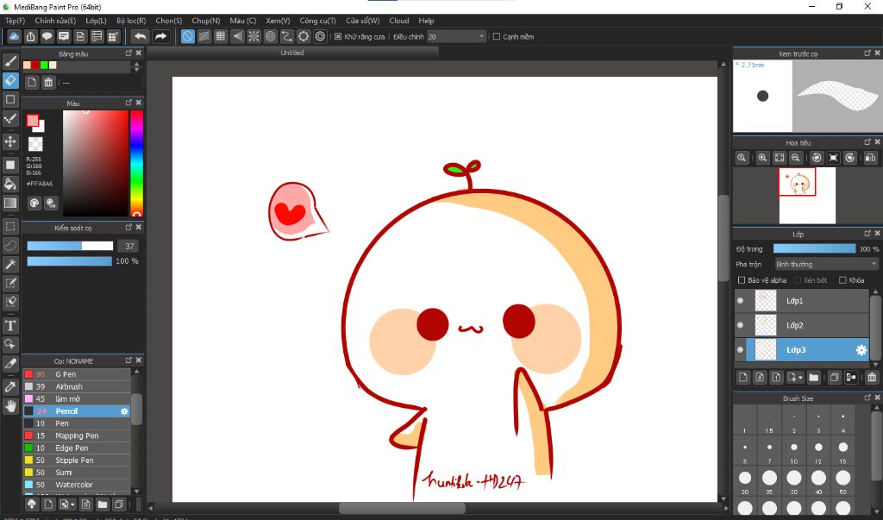This screenshot has width=883, height=520.
Task: Open the color palette picker icon
Action: pos(34,204)
